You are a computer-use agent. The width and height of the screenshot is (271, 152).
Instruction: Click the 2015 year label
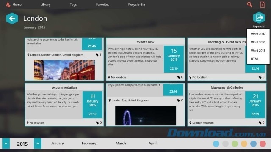(22, 144)
